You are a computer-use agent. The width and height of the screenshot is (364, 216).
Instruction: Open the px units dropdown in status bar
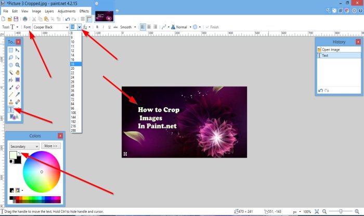[x=296, y=212]
